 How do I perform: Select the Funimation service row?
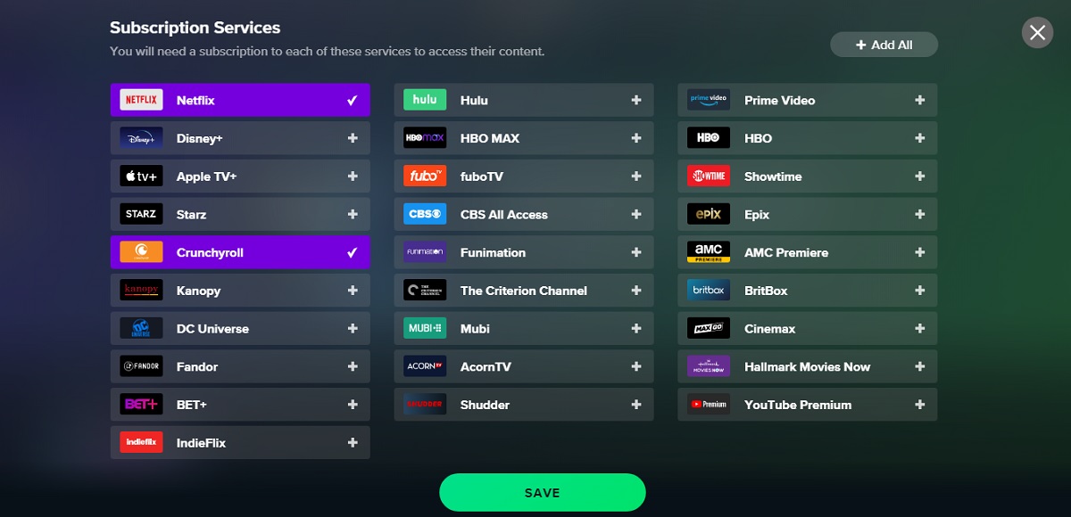pyautogui.click(x=524, y=252)
